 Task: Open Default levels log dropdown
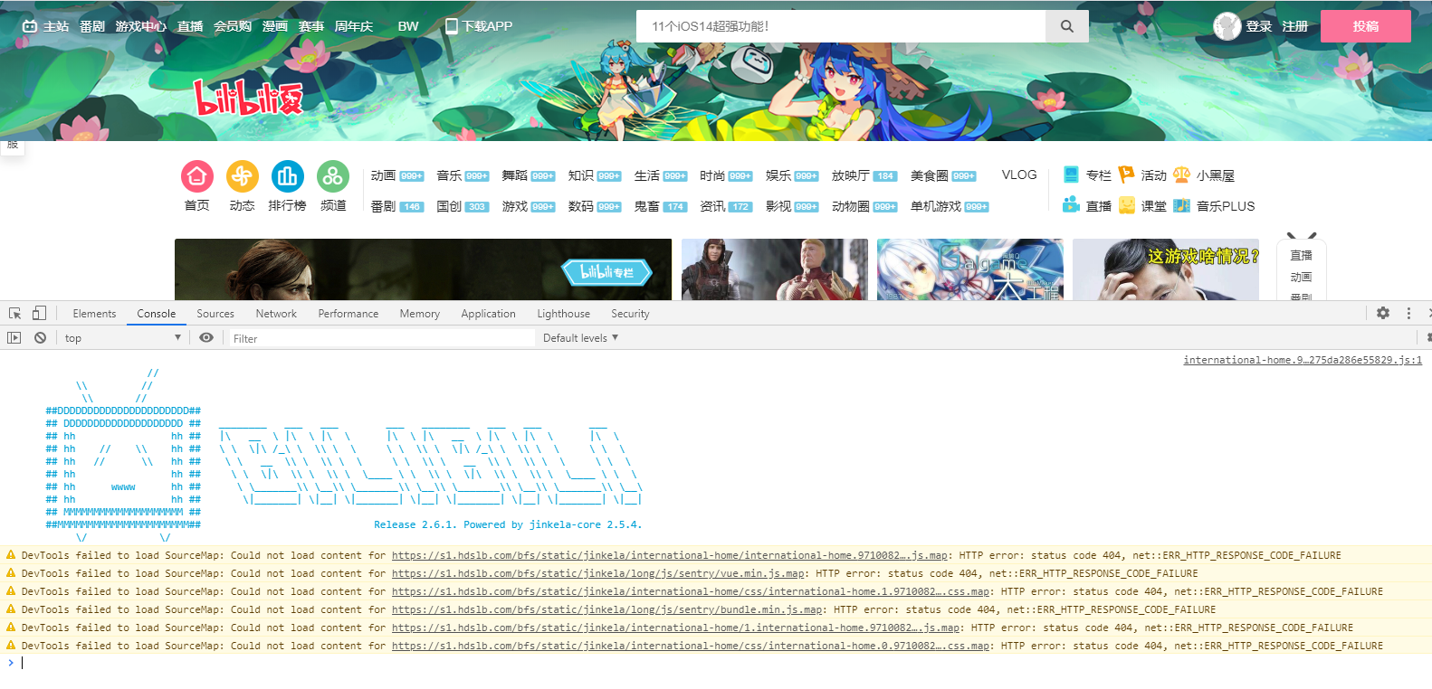580,337
